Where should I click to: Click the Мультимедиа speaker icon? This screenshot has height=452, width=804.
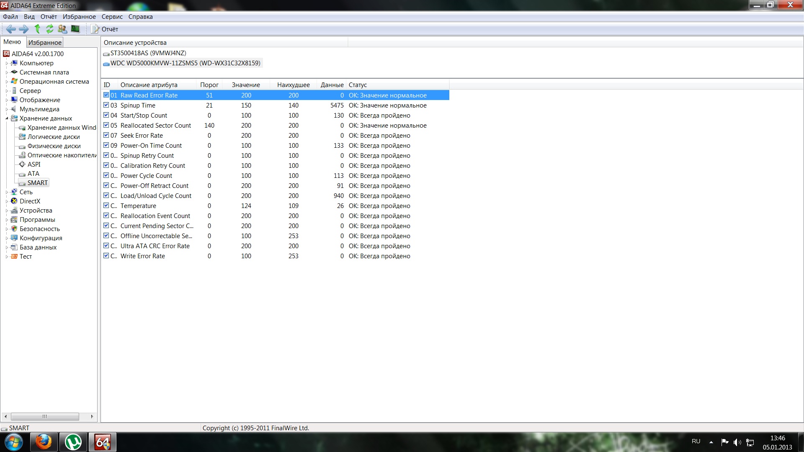pos(14,109)
